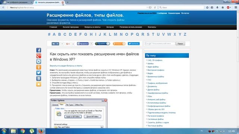Click the red Adblock toolbar icon
The width and height of the screenshot is (239, 134).
coord(229,7)
